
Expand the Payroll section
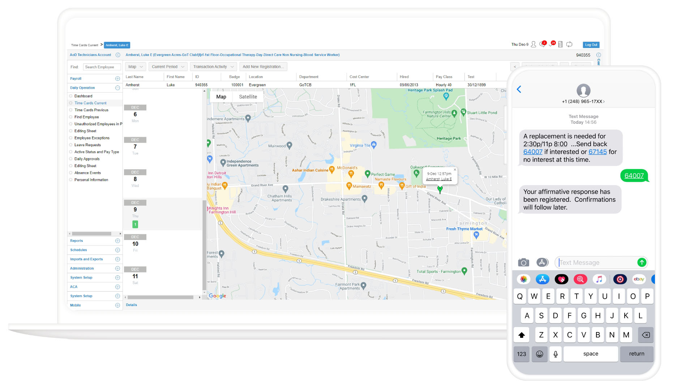tap(117, 78)
